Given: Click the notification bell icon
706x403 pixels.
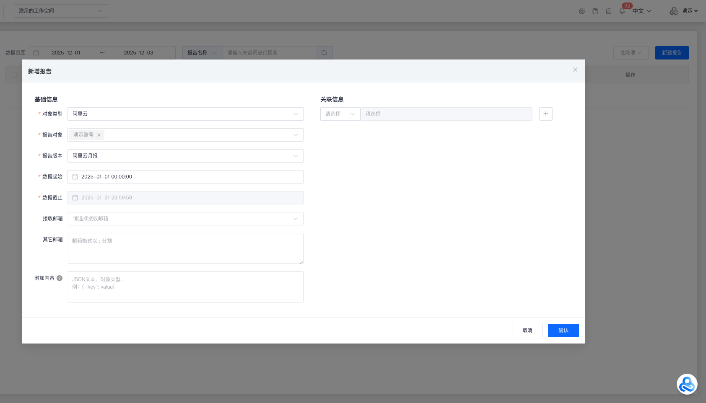Looking at the screenshot, I should click(622, 11).
